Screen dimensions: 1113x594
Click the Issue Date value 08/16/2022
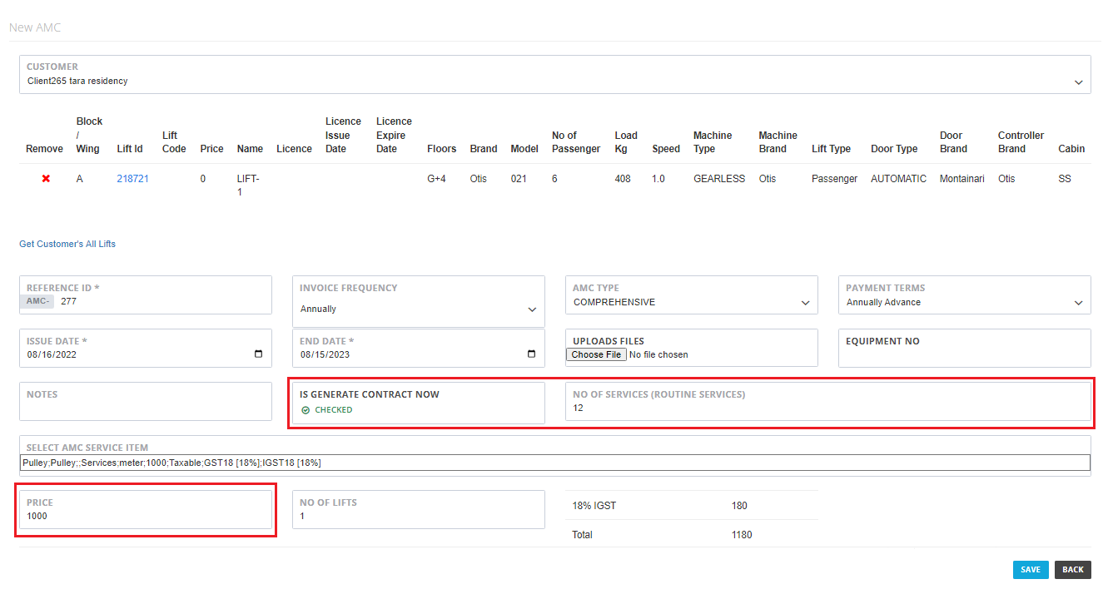pyautogui.click(x=52, y=354)
